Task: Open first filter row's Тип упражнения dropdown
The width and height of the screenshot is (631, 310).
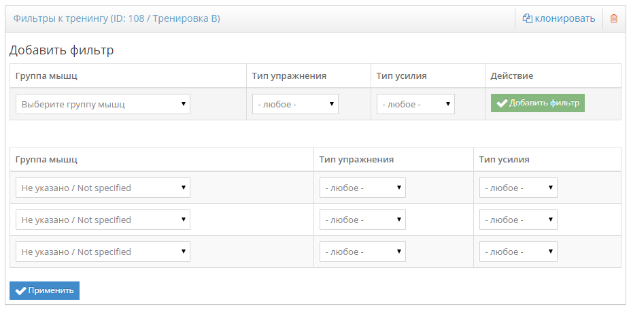Action: 362,188
